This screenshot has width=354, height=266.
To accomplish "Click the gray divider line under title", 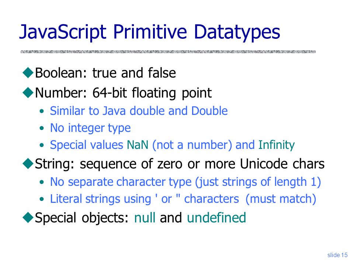I will pyautogui.click(x=168, y=52).
